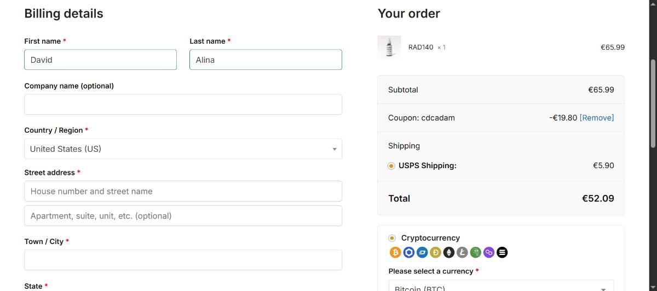Image resolution: width=657 pixels, height=291 pixels.
Task: Click the purple Polygon icon
Action: [x=489, y=252]
